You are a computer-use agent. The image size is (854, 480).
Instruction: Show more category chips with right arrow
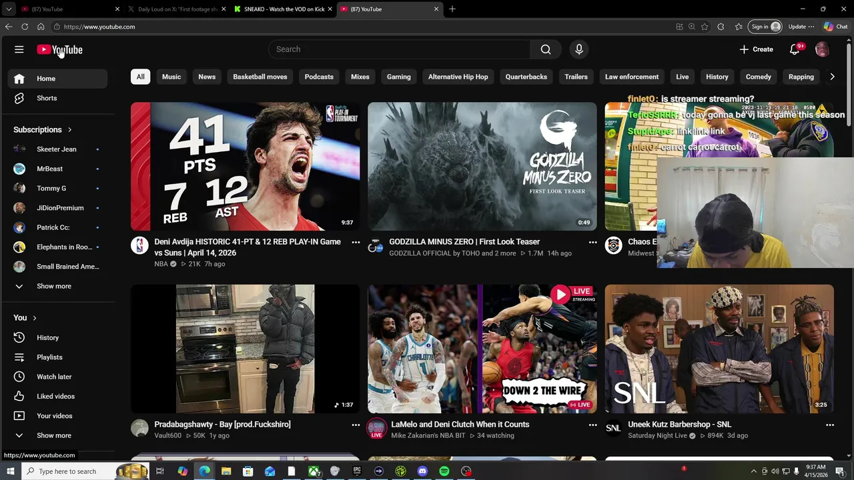point(832,77)
